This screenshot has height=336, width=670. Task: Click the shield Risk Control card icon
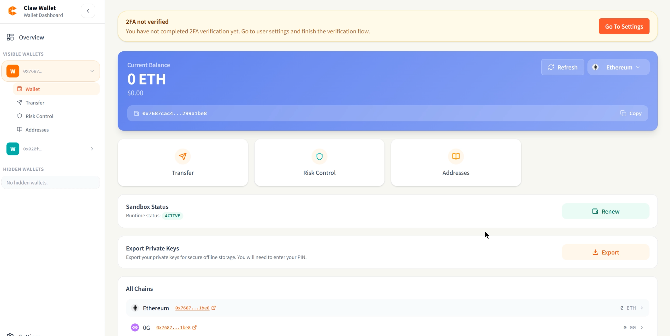pyautogui.click(x=319, y=156)
